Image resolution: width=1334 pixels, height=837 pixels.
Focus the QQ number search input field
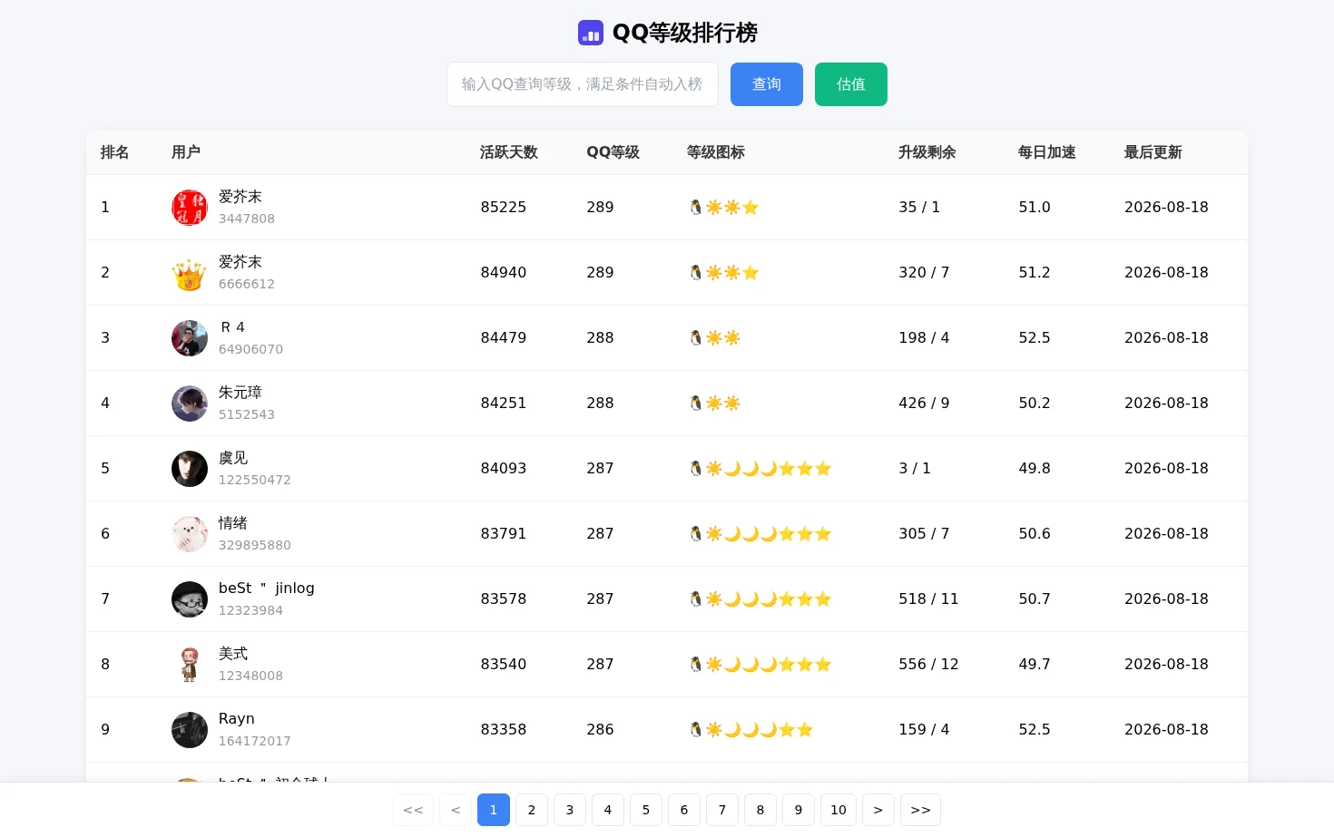583,84
